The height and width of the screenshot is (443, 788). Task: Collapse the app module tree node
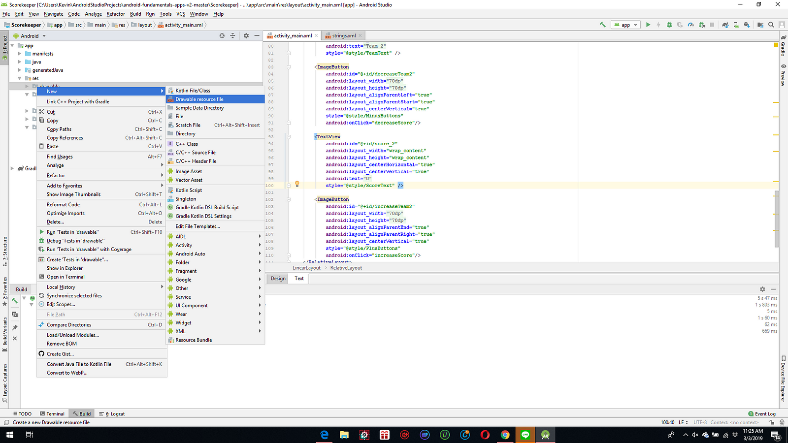click(x=12, y=45)
